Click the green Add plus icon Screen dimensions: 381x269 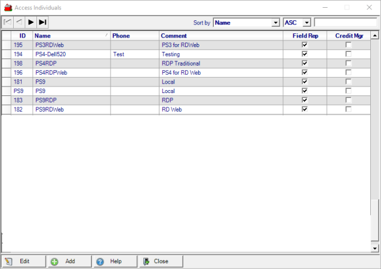54,261
